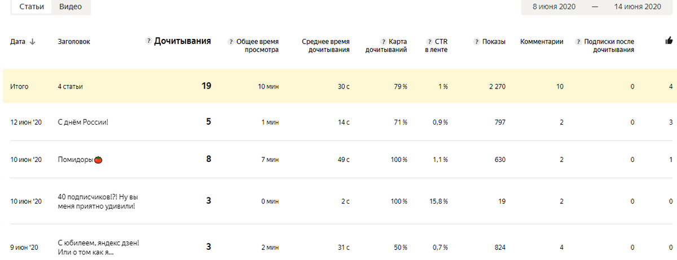677x260 pixels.
Task: Open the С юбилеем, яндекс дзен article
Action: tap(99, 248)
